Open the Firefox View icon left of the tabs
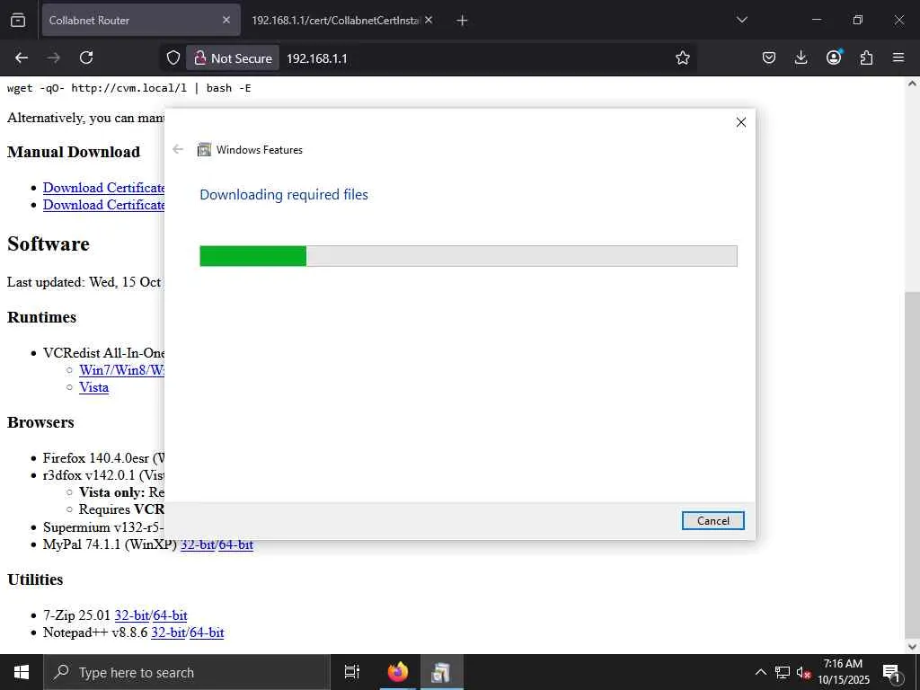Screen dimensions: 920x690 pos(18,20)
